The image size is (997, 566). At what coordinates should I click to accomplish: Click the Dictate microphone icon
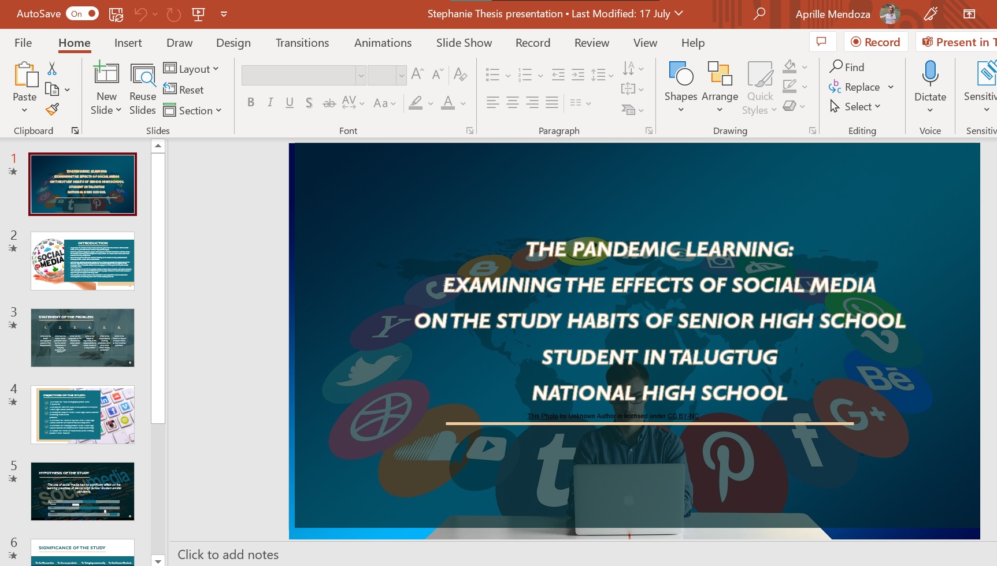930,74
